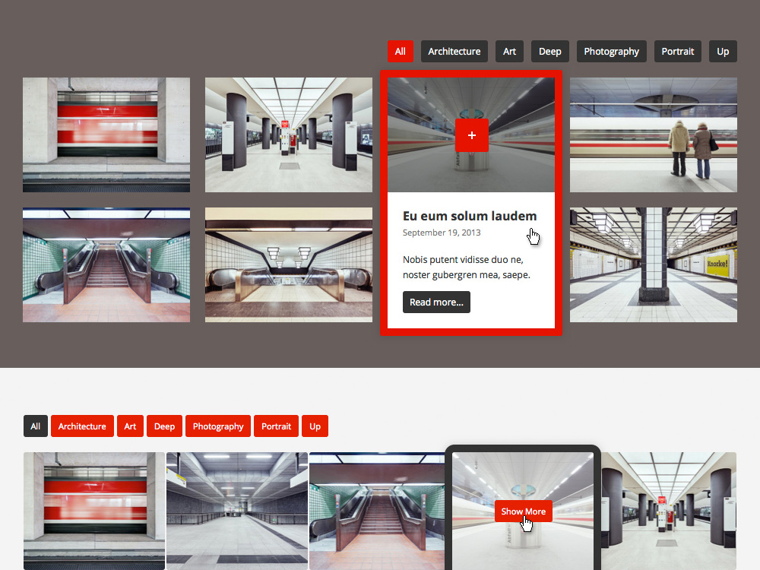
Task: Open the platform thumbnail with the yellow Knorke! poster
Action: pos(653,264)
